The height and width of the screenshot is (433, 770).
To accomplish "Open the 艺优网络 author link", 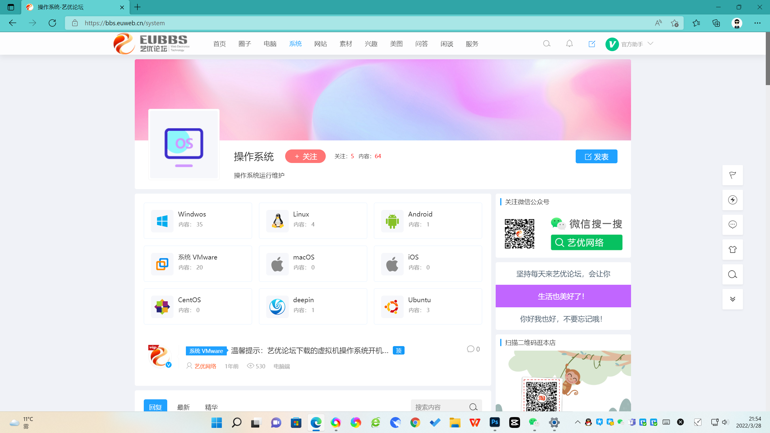I will click(205, 366).
